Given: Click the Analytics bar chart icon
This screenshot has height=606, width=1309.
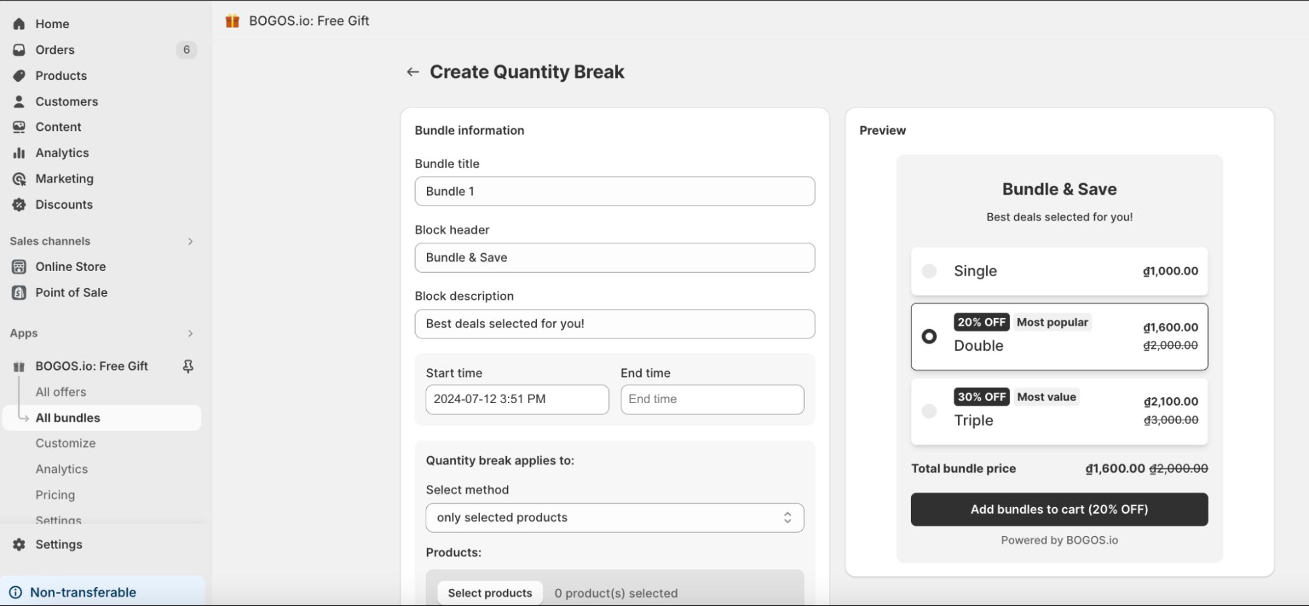Looking at the screenshot, I should click(x=19, y=153).
